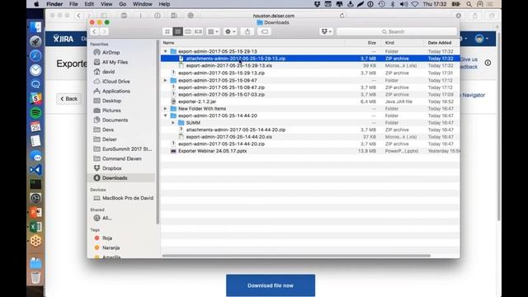Expand the SUMM subfolder
Screen dimensions: 528x297
pyautogui.click(x=173, y=123)
